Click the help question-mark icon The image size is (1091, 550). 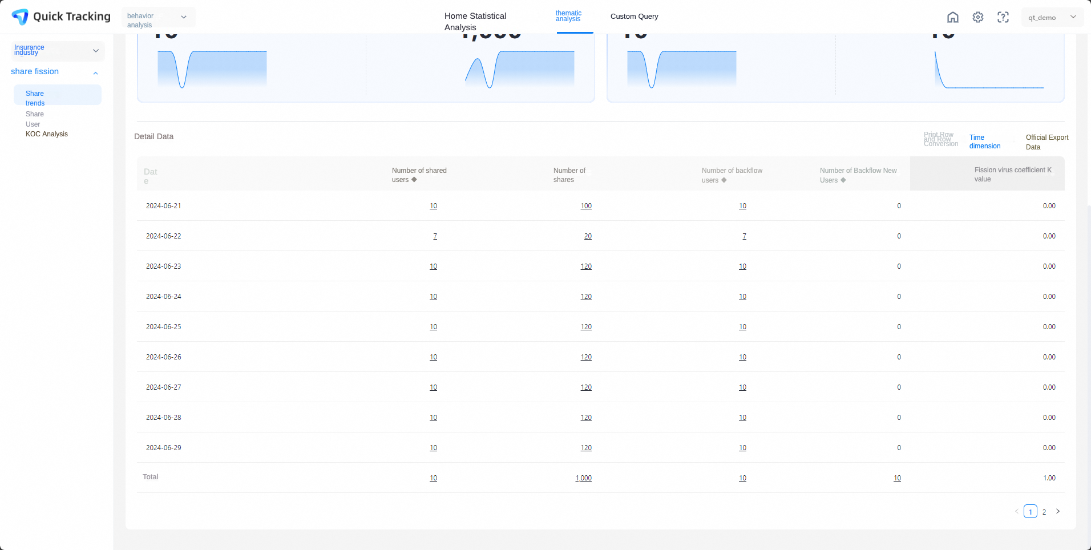pos(1003,17)
